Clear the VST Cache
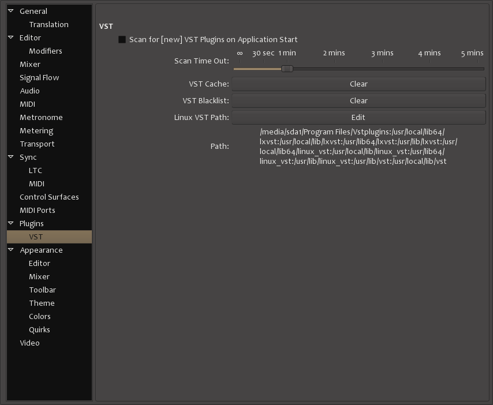493x405 pixels. click(x=358, y=84)
